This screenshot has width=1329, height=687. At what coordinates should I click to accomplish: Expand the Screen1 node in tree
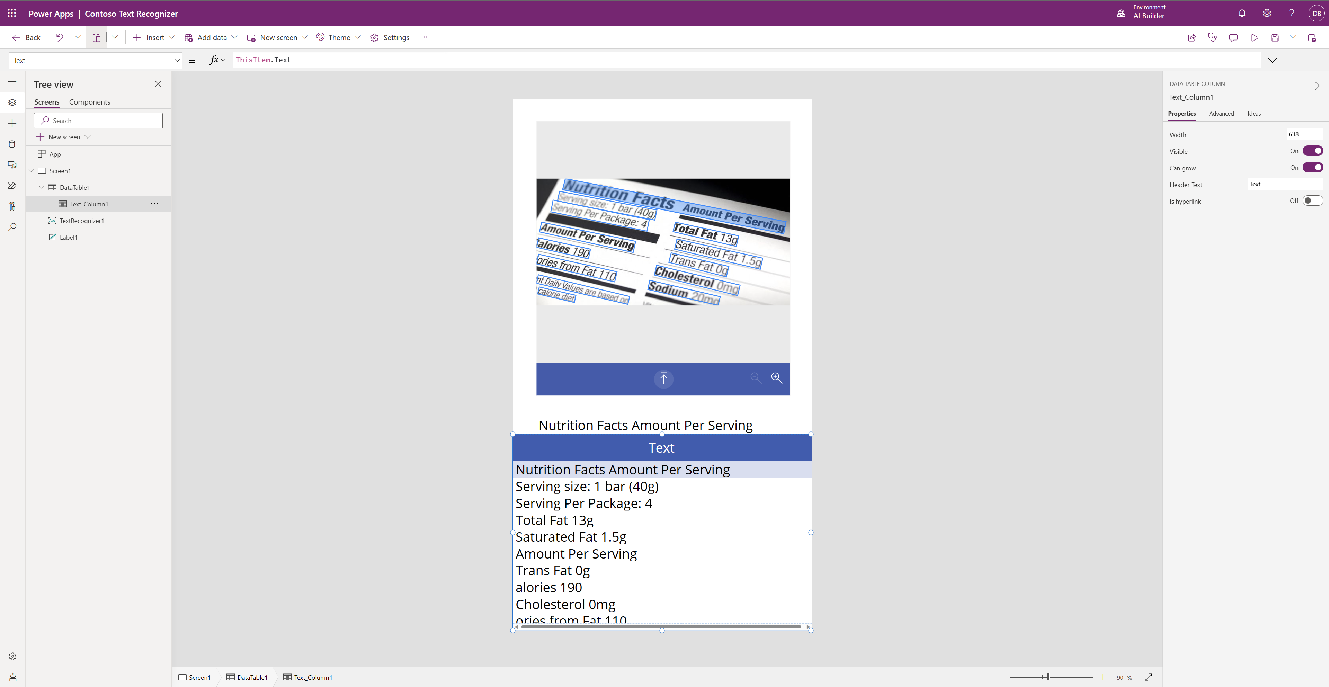pyautogui.click(x=31, y=170)
